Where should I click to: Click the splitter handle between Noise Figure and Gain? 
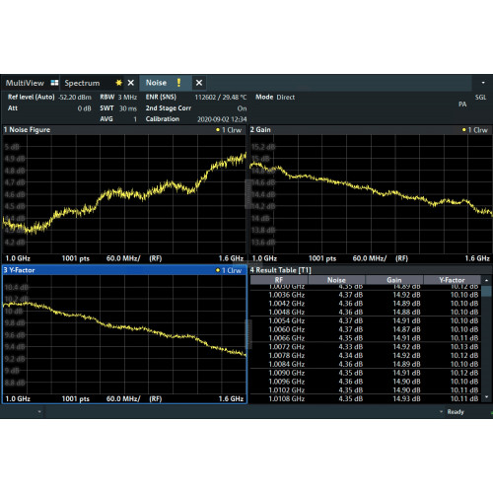tap(248, 194)
